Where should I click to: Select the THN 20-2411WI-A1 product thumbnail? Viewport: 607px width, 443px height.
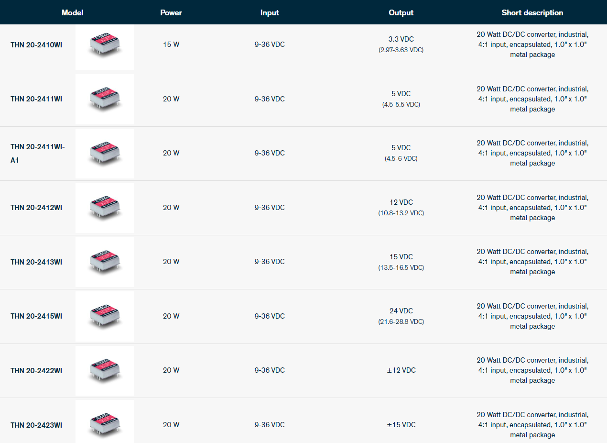coord(105,153)
